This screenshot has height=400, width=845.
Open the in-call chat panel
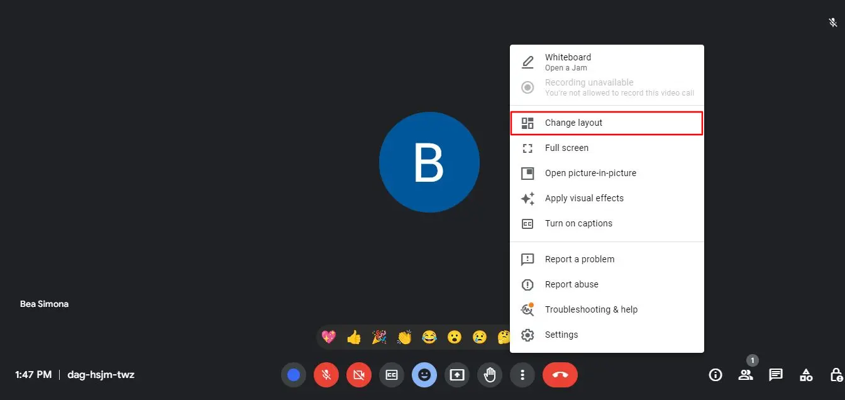(775, 374)
